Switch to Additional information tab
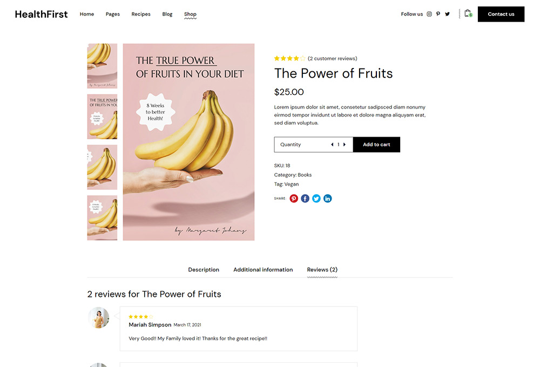Screen dimensions: 540x367 [x=263, y=270]
